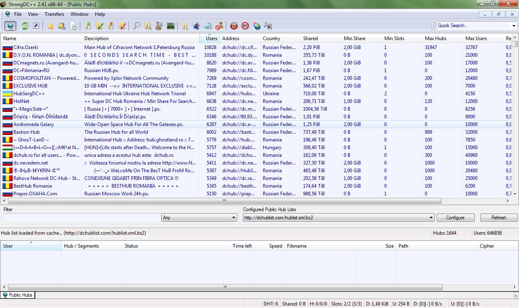Screen dimensions: 519x308
Task: Click the Configure button
Action: [x=455, y=218]
